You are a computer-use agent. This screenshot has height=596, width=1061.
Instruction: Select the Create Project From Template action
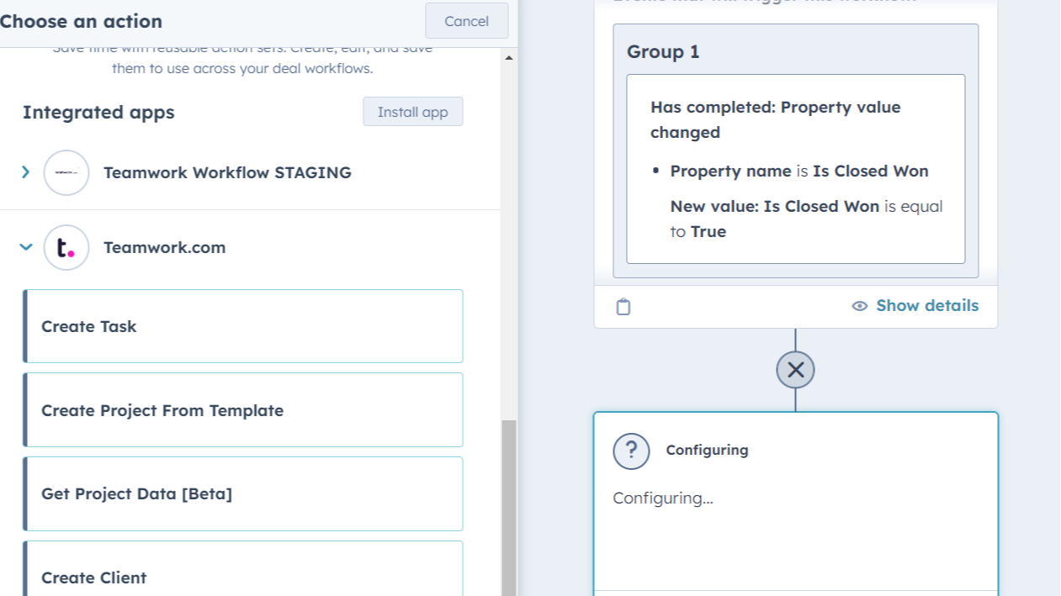click(242, 410)
